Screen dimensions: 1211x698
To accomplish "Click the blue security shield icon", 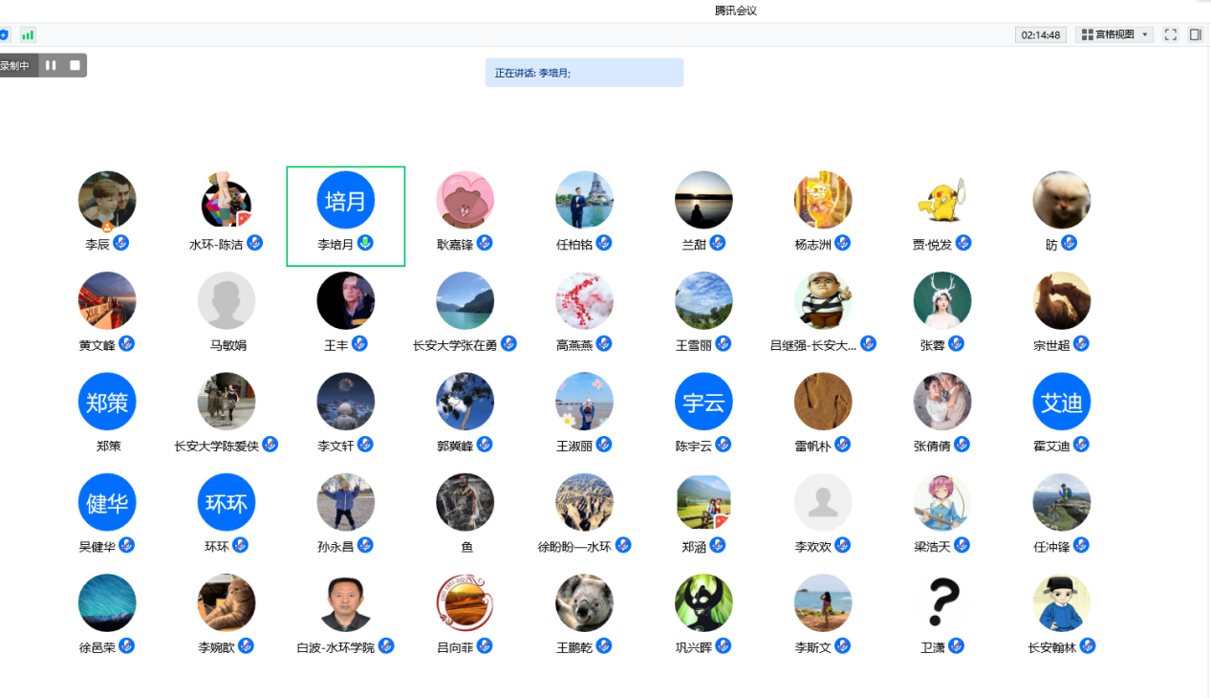I will point(4,34).
